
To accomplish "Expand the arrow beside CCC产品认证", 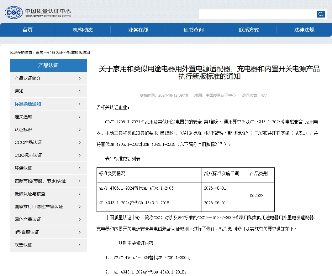I will click(x=80, y=143).
